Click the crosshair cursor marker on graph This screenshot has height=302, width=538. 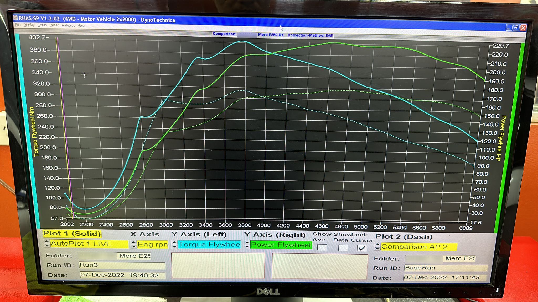click(84, 75)
